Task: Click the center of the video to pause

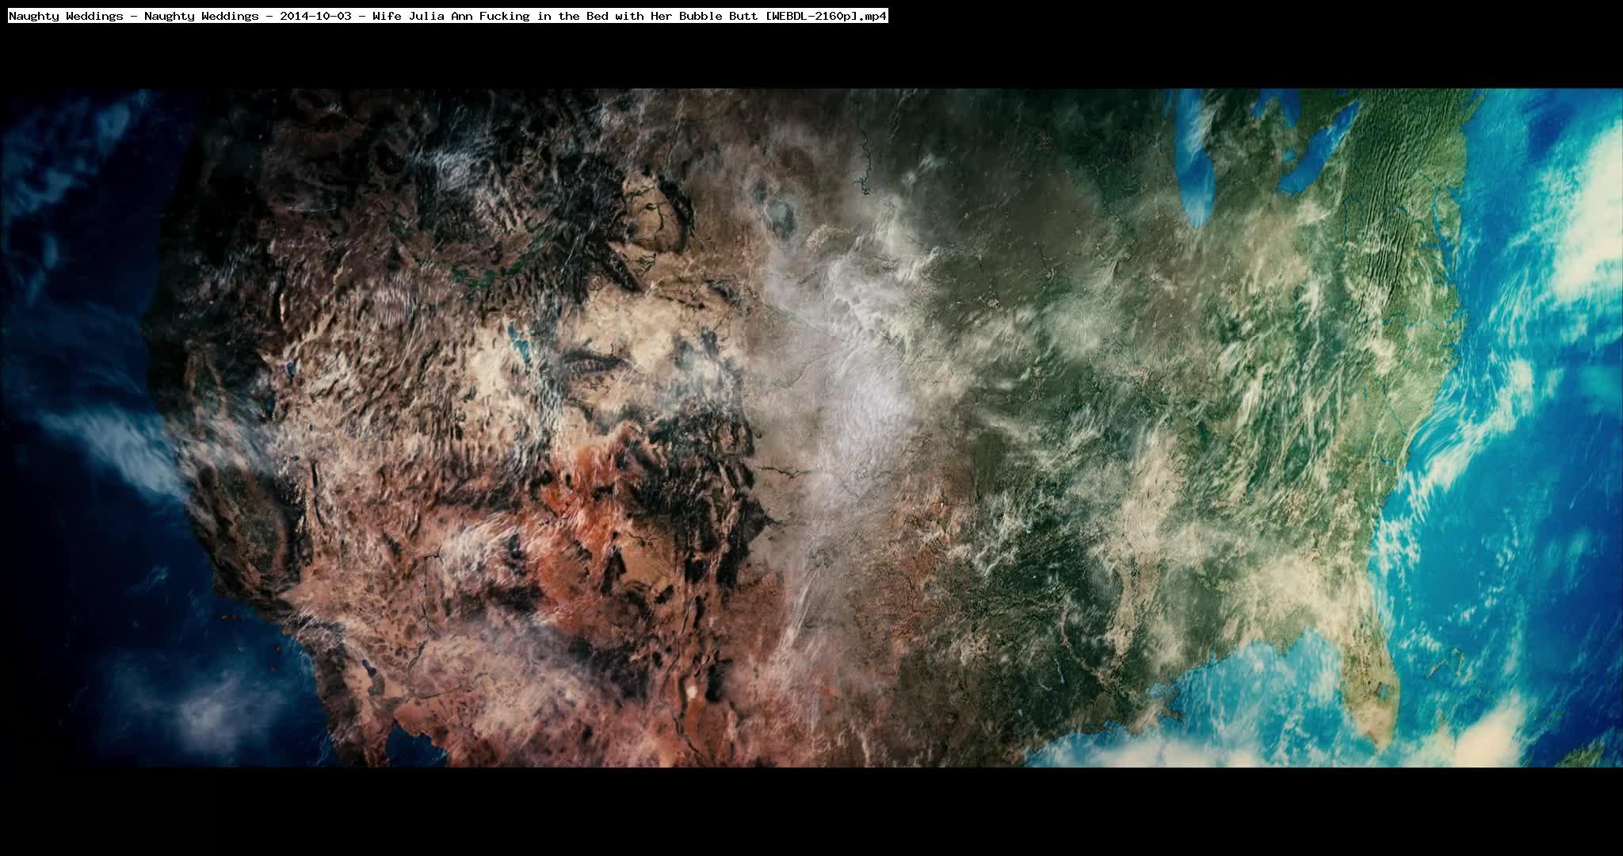Action: 811,428
